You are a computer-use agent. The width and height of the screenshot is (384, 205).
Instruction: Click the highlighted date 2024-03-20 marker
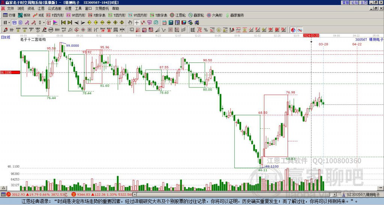[311, 36]
